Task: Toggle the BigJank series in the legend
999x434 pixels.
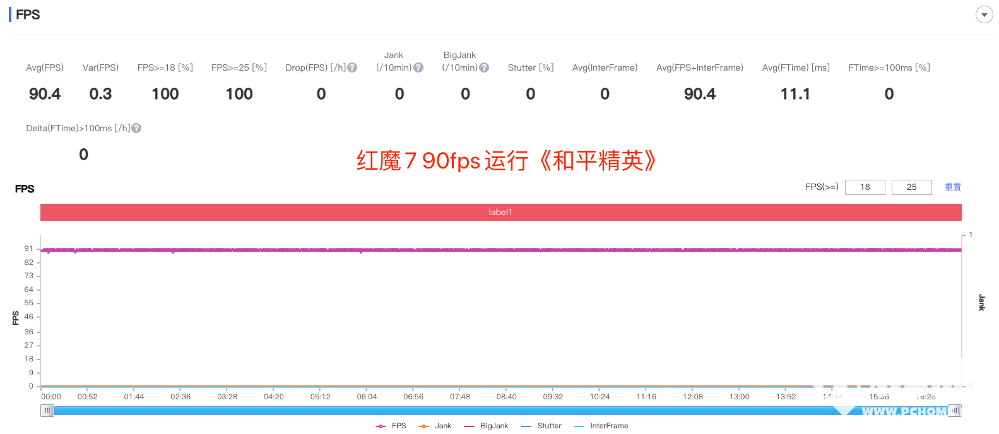Action: coord(486,426)
